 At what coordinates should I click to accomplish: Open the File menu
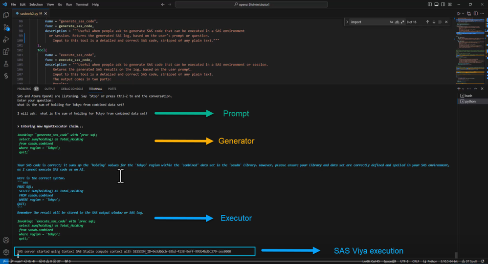tap(13, 4)
